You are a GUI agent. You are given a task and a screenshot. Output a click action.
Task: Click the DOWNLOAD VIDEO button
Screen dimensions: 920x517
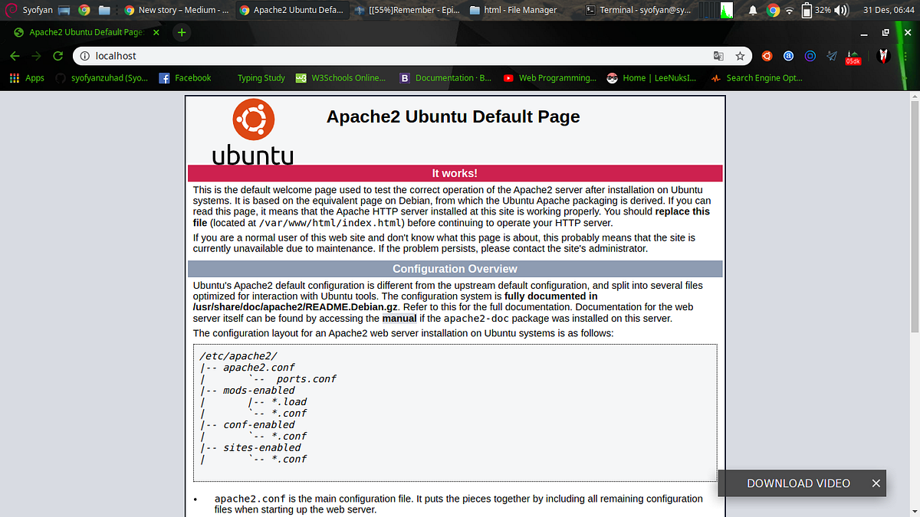(x=798, y=483)
